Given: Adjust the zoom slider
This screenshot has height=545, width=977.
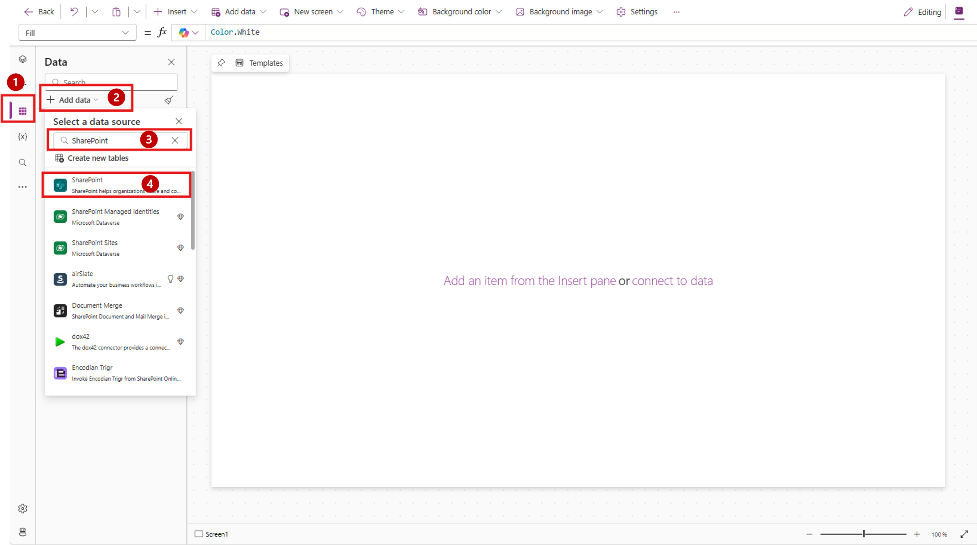Looking at the screenshot, I should (x=863, y=534).
